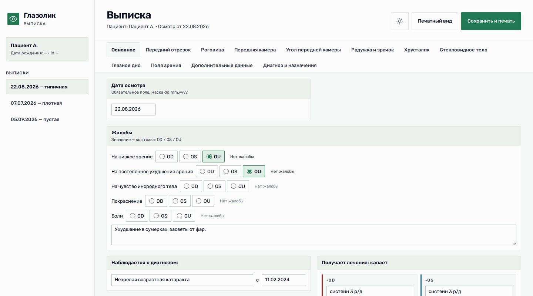Click Нет жалобы next to На постепенное ухудшение зрения
The height and width of the screenshot is (296, 533).
point(282,171)
